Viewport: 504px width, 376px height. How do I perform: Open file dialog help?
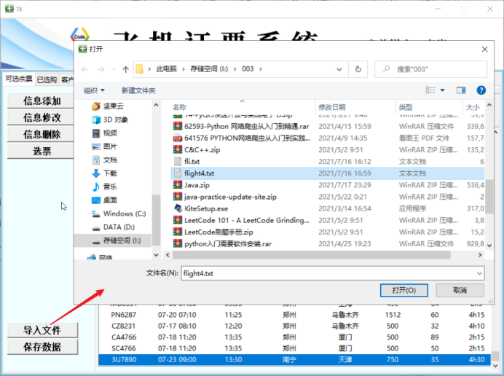(x=481, y=90)
